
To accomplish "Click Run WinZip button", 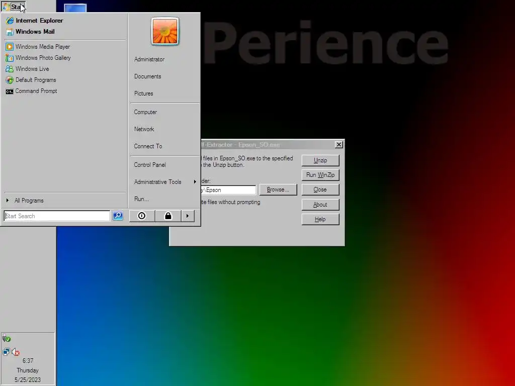I will (320, 175).
